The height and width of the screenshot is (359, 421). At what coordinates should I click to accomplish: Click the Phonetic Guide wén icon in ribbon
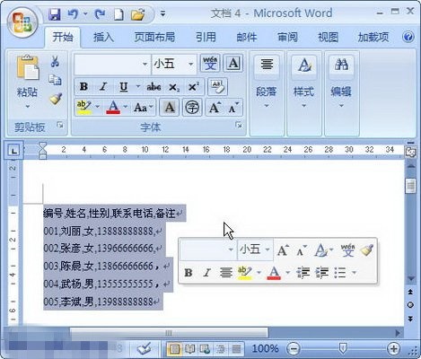[210, 63]
